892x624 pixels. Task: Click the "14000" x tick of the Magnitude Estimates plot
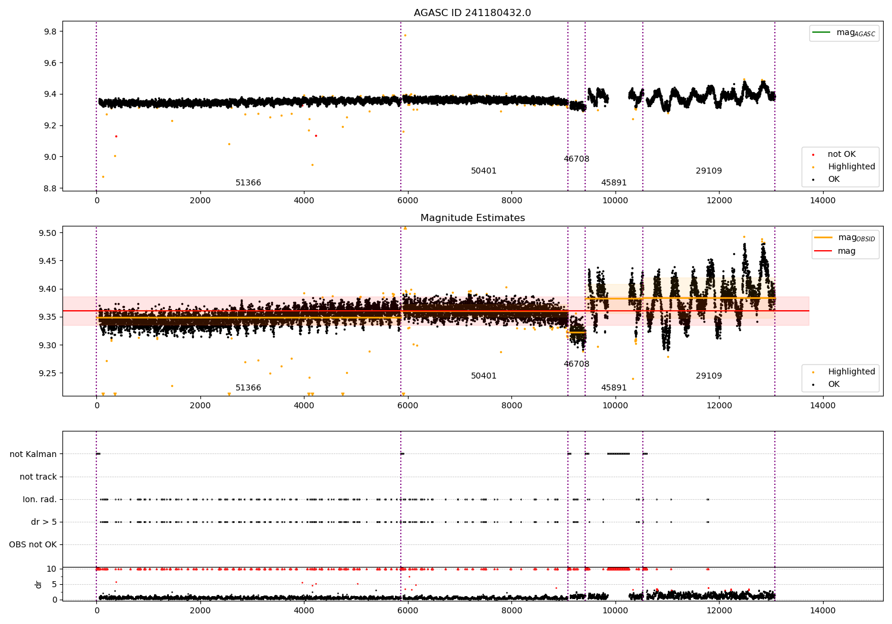point(823,406)
